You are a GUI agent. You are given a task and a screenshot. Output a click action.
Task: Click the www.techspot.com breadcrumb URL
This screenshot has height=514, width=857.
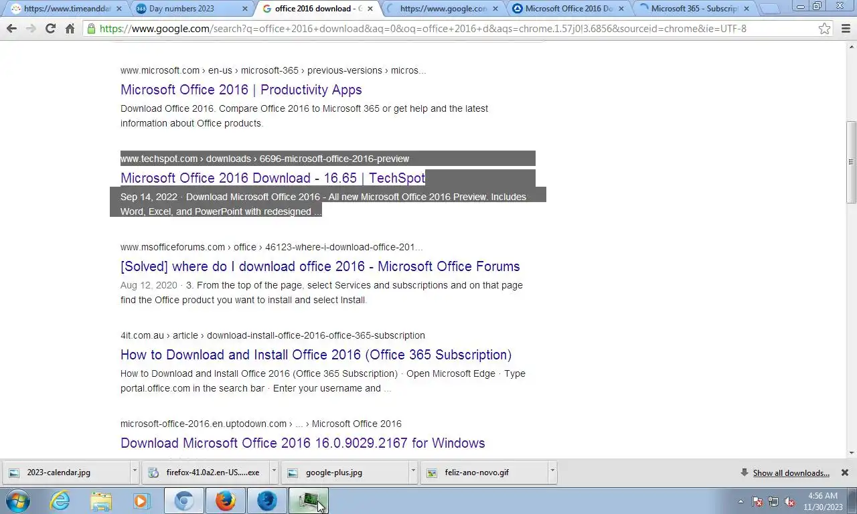[264, 159]
